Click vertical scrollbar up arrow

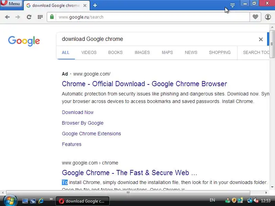(x=272, y=27)
